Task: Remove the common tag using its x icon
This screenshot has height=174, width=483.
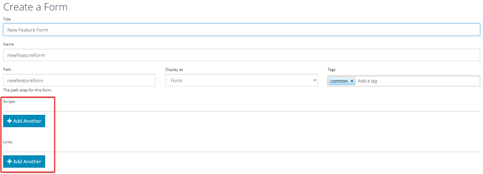Action: coord(352,81)
